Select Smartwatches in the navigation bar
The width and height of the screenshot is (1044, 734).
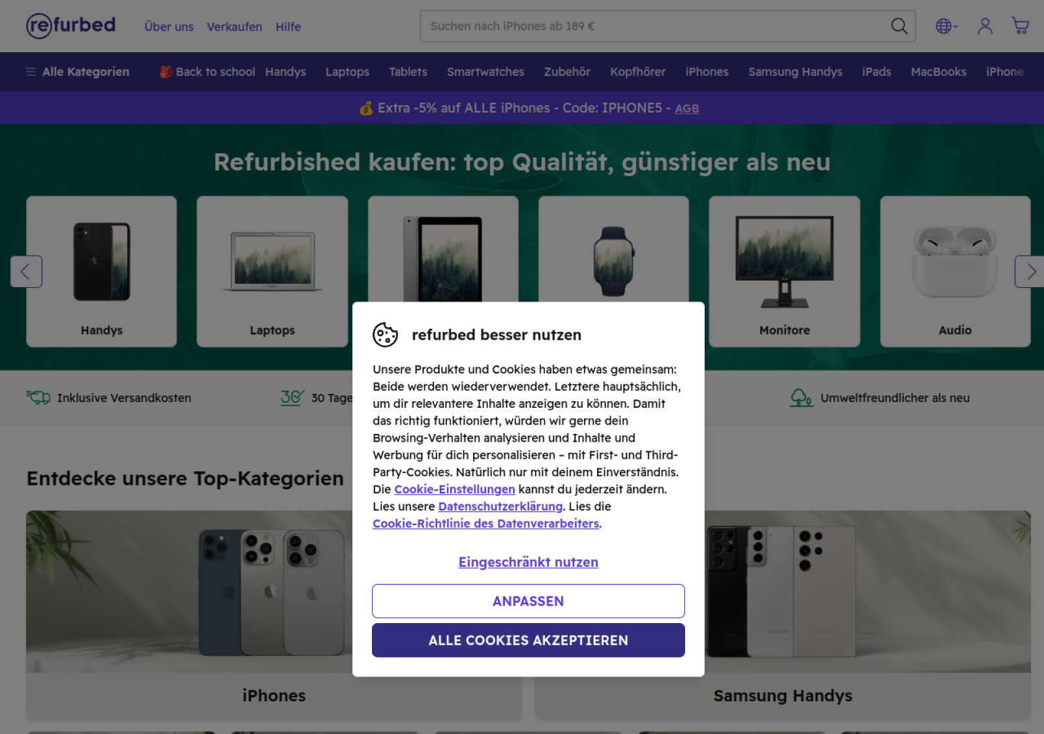(485, 72)
